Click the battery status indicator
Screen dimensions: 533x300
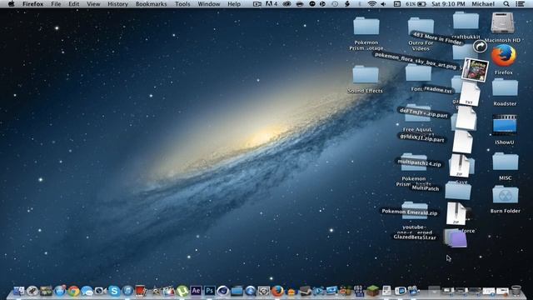coord(416,4)
